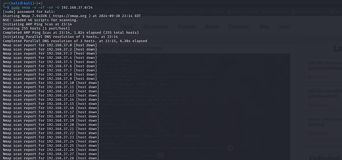The width and height of the screenshot is (342, 160).
Task: Click the gear icon of the Most Visited bookmark
Action: pyautogui.click(x=263, y=12)
